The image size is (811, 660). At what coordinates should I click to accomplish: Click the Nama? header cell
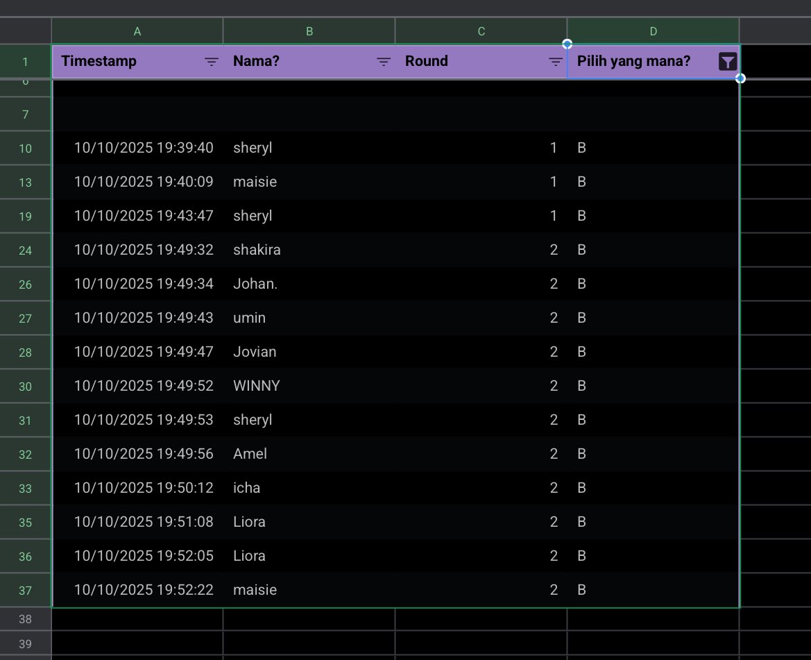tap(309, 62)
